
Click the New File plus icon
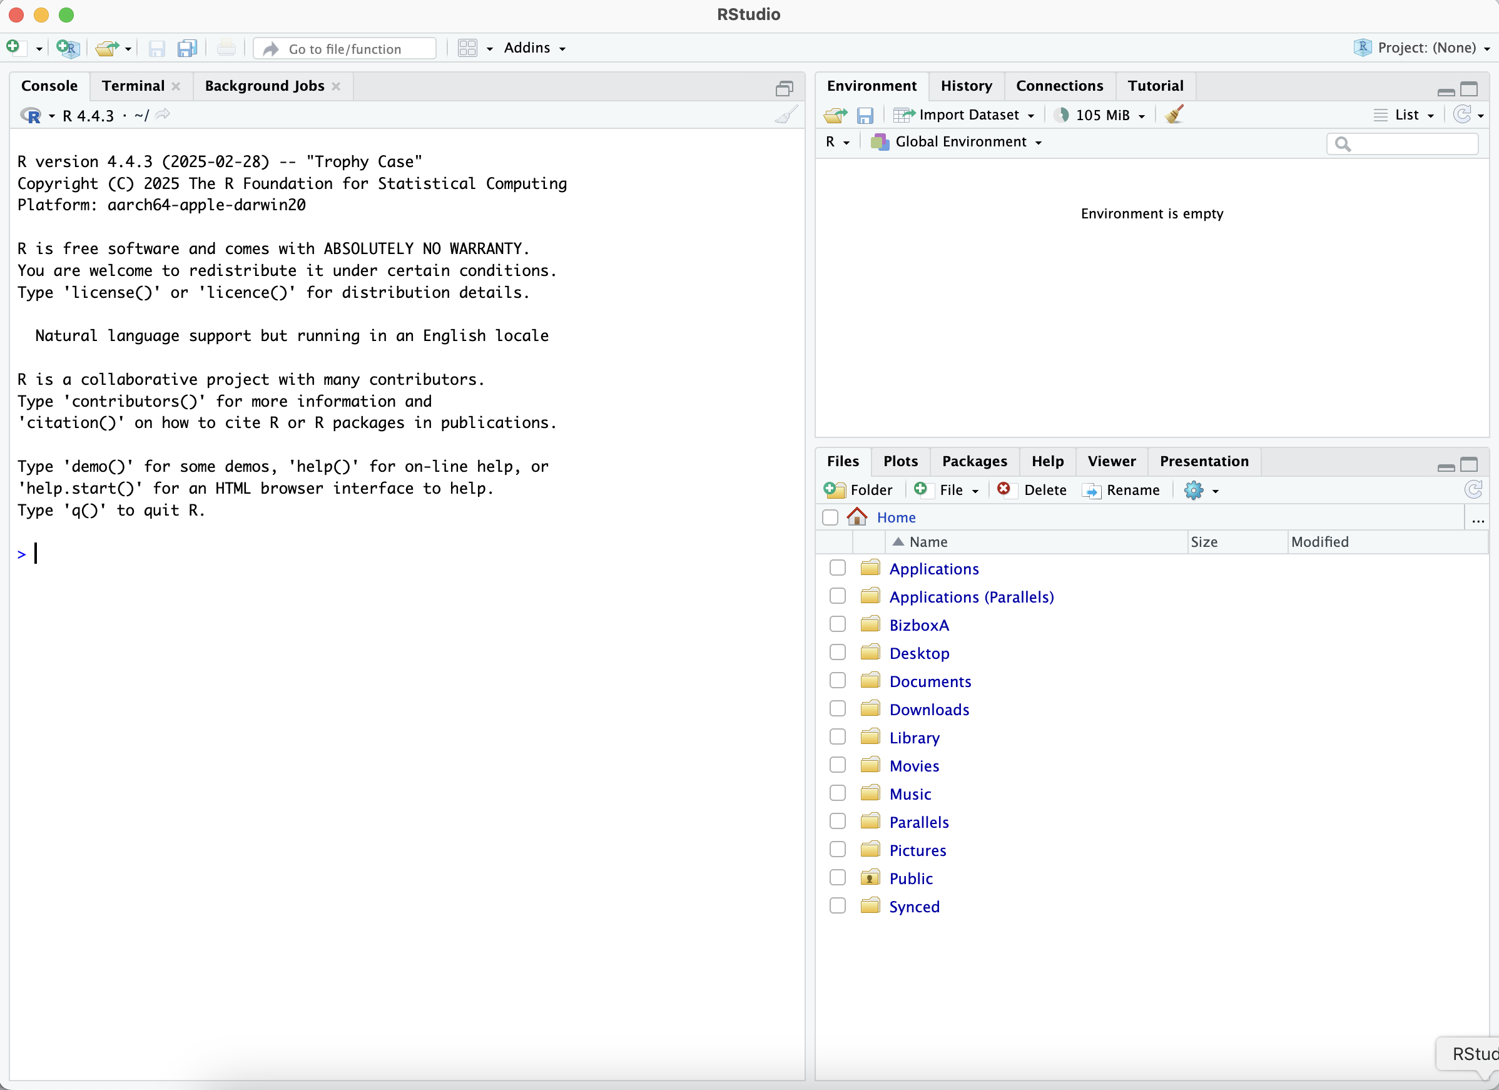pyautogui.click(x=16, y=48)
